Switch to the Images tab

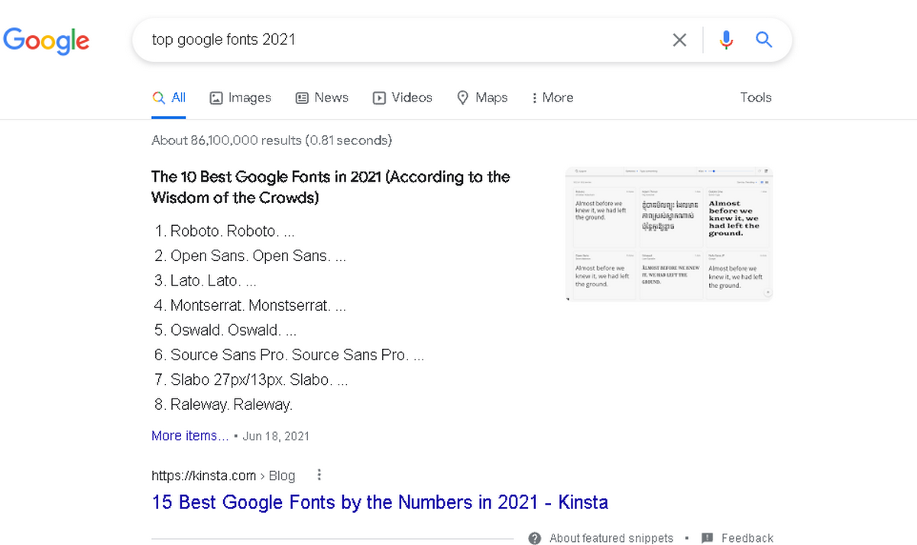(241, 98)
